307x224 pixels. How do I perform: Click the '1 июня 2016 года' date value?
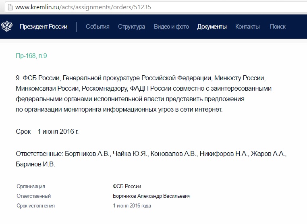point(132,206)
